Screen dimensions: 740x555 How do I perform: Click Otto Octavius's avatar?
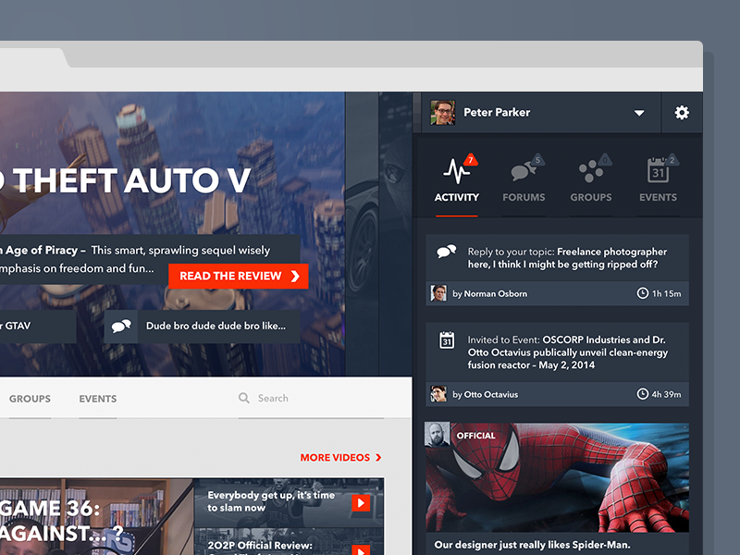tap(438, 394)
